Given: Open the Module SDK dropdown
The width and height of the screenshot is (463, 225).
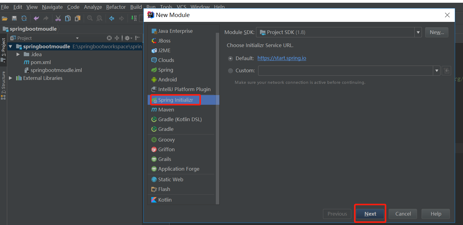Looking at the screenshot, I should 418,32.
